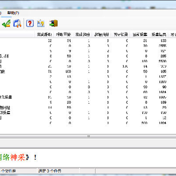Click the exit door toolbar icon
This screenshot has width=176, height=176.
pyautogui.click(x=54, y=23)
